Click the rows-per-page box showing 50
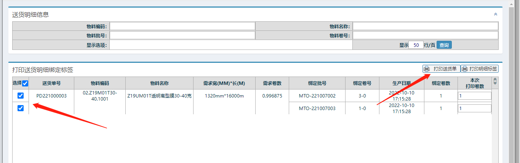Screen dimensions: 520x163 [416, 45]
